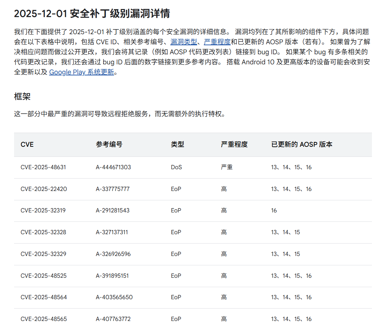The height and width of the screenshot is (325, 385).
Task: Open the 严重程度 link in the intro paragraph
Action: click(217, 42)
